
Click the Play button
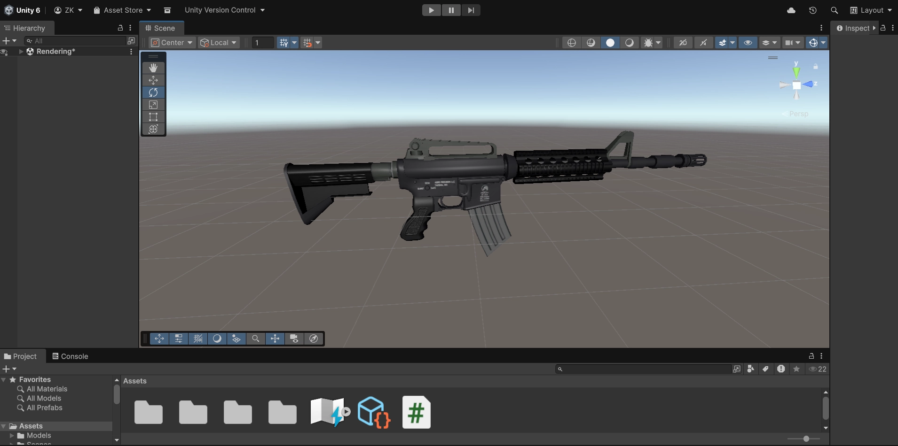click(x=431, y=10)
